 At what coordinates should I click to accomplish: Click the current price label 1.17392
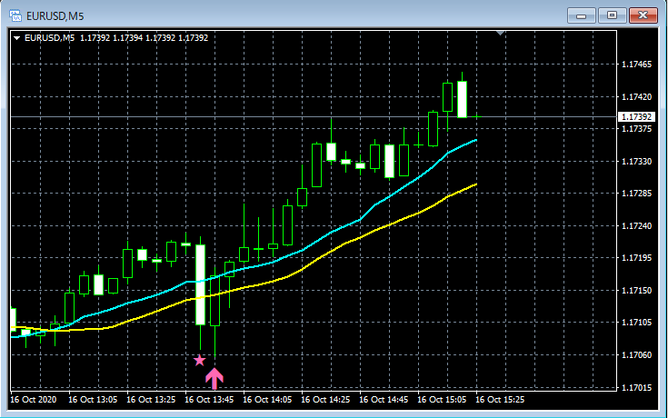[x=636, y=116]
